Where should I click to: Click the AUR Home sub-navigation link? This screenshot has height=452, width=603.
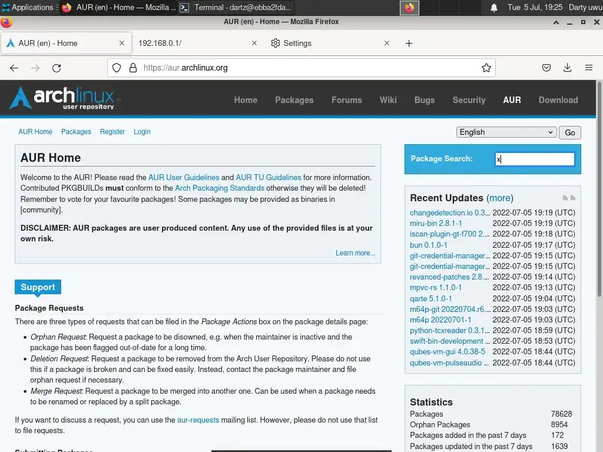(x=35, y=132)
